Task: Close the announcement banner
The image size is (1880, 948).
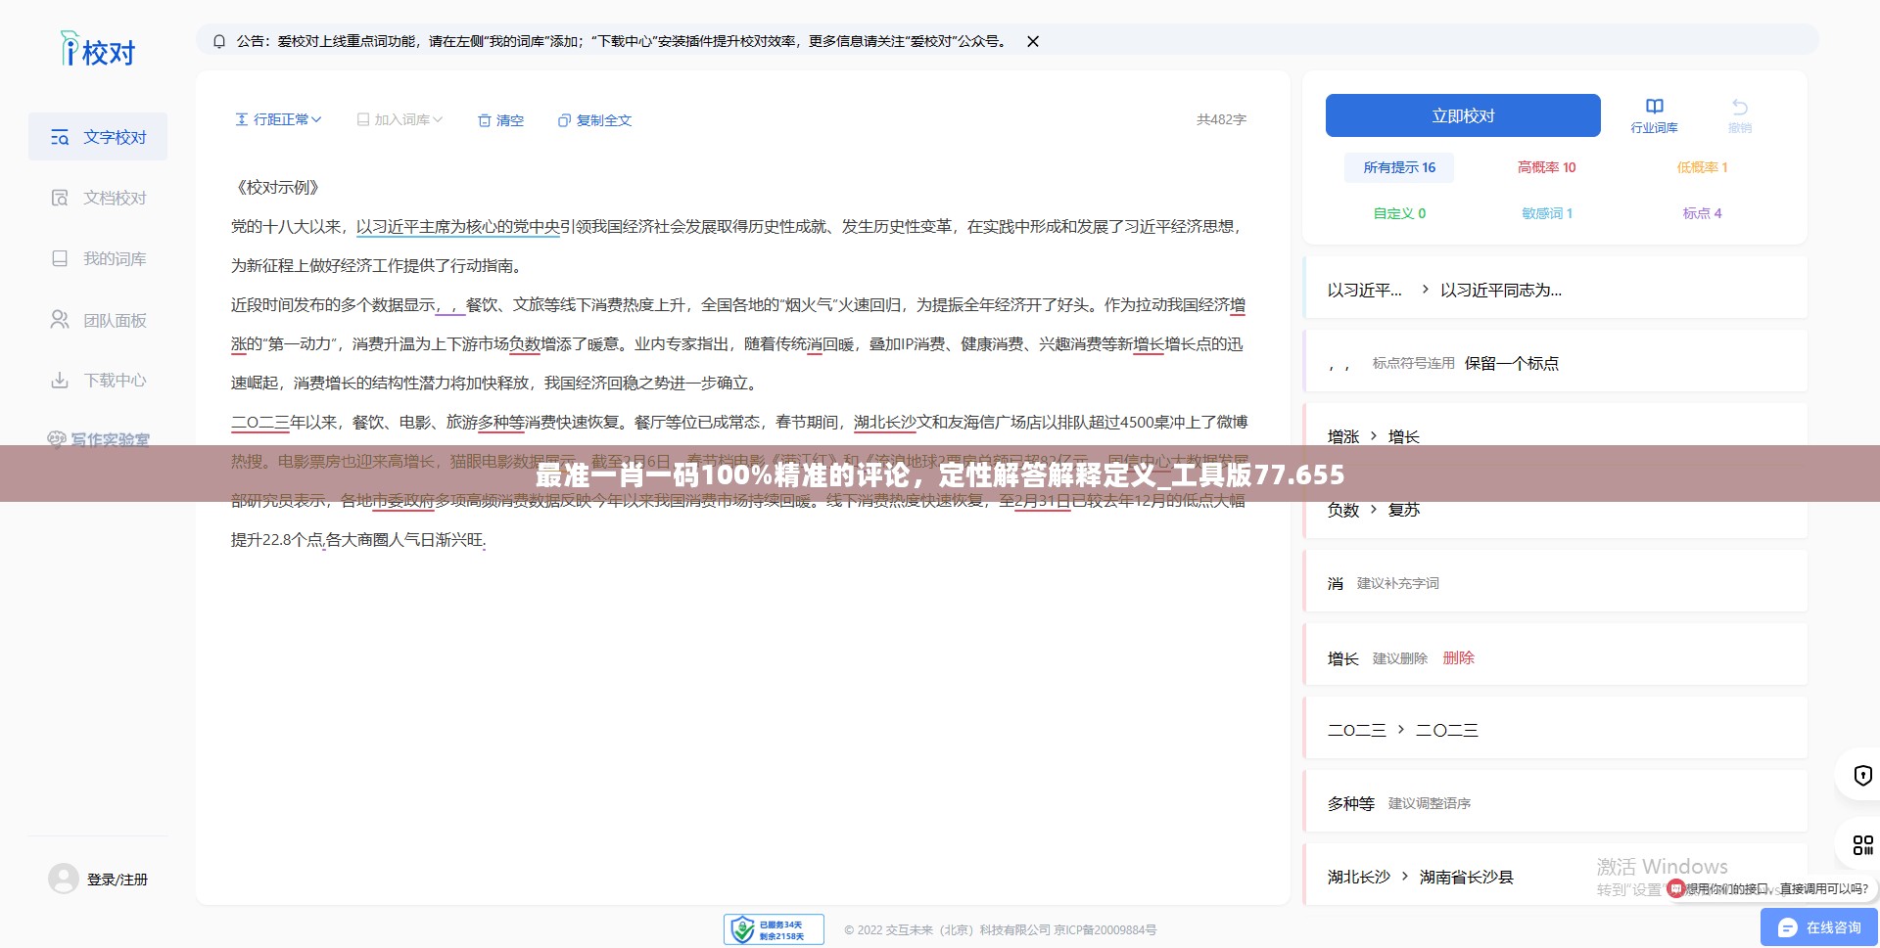Action: (x=1032, y=41)
